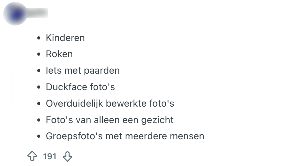304x166 pixels.
Task: Click the bullet point before 'Roken'
Action: [x=39, y=54]
